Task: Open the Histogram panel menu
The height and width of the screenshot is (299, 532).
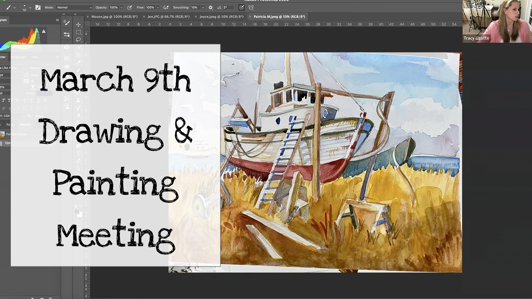Action: (57, 20)
